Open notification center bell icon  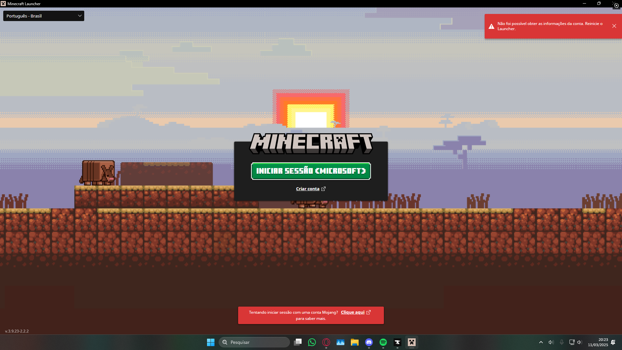point(613,342)
